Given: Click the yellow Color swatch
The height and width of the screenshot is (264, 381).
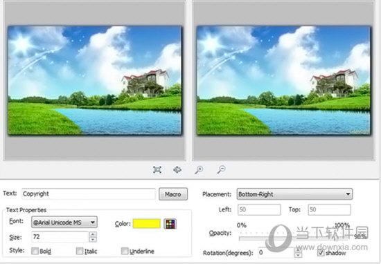Looking at the screenshot, I should click(x=147, y=223).
